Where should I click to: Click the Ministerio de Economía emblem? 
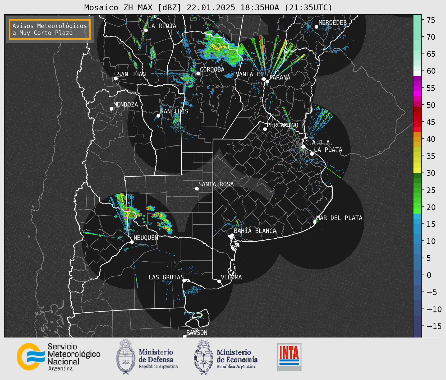pos(204,357)
